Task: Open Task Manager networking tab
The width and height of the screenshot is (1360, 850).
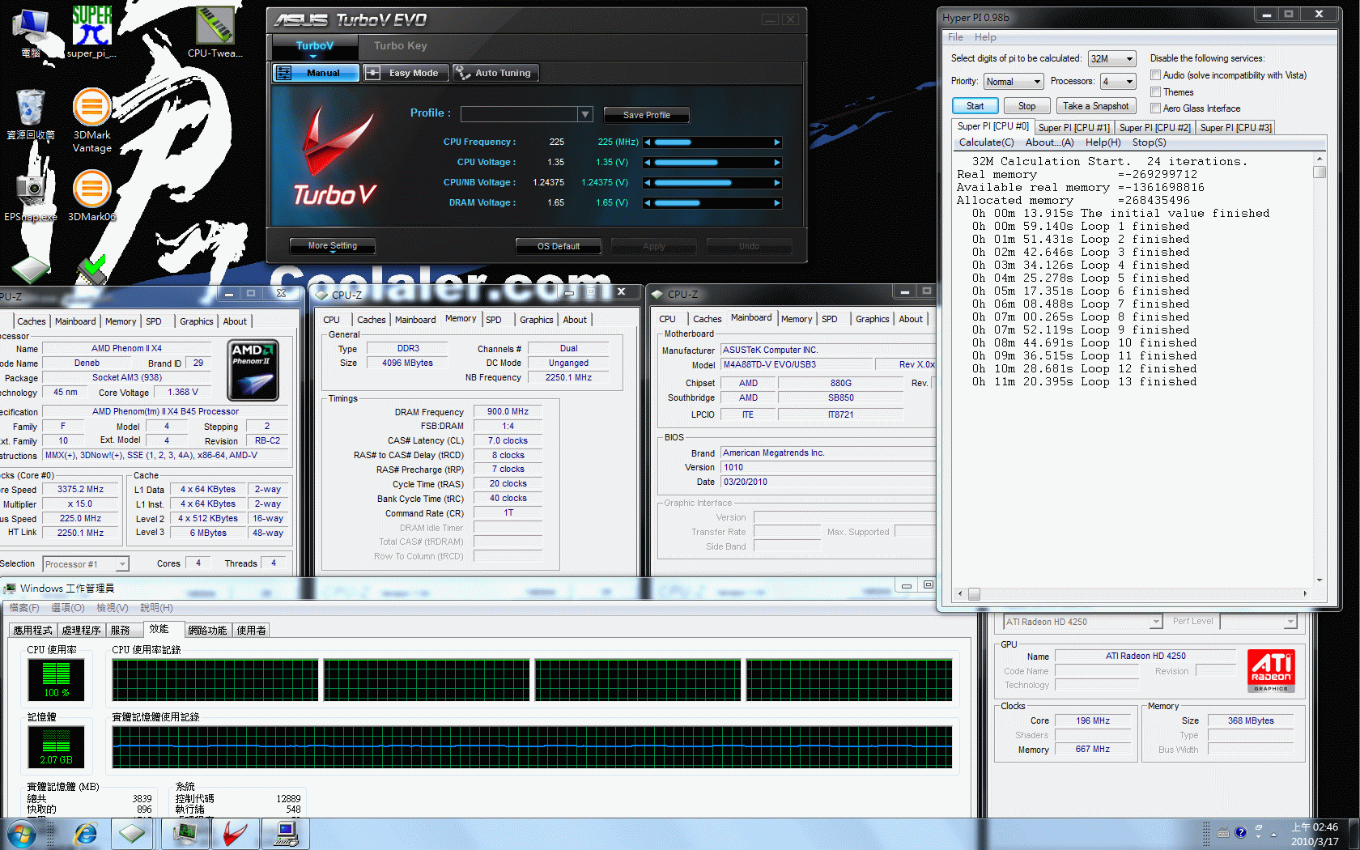Action: [207, 630]
